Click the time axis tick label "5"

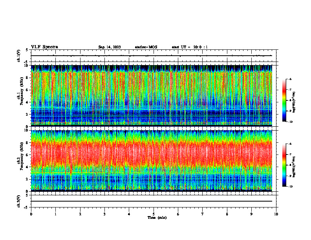tap(154, 214)
